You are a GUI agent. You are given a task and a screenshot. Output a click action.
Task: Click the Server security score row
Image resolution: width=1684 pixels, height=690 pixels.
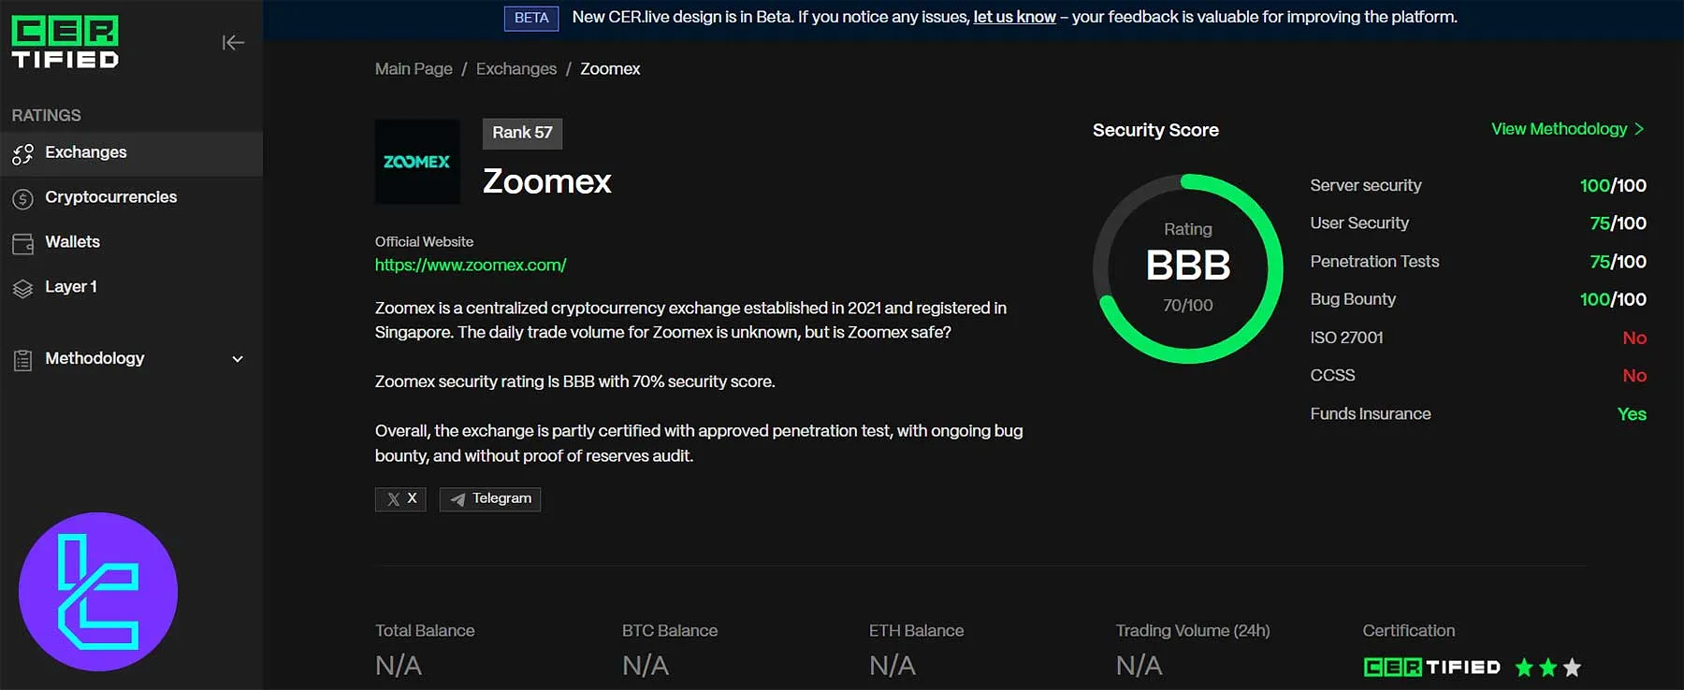point(1478,185)
